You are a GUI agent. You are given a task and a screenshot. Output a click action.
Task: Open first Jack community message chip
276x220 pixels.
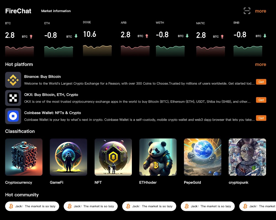pyautogui.click(x=32, y=206)
